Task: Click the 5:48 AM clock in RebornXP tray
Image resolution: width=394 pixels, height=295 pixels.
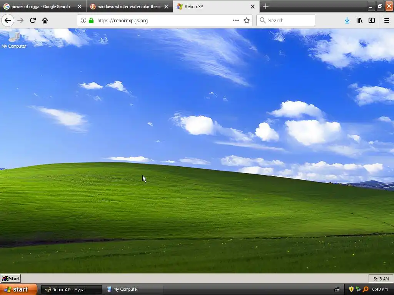Action: (x=381, y=279)
